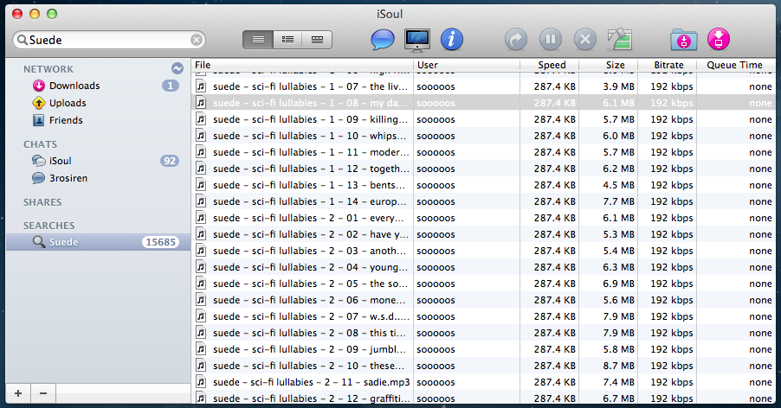Sort by the File column header
781x408 pixels.
click(x=302, y=65)
